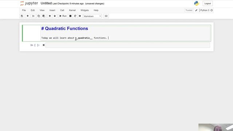Save notebook with the floppy disk icon
The image size is (233, 131).
[22, 16]
